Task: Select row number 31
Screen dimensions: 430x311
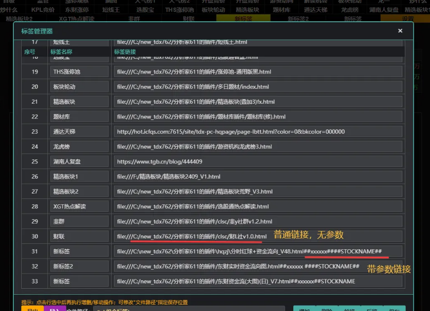Action: pyautogui.click(x=35, y=251)
